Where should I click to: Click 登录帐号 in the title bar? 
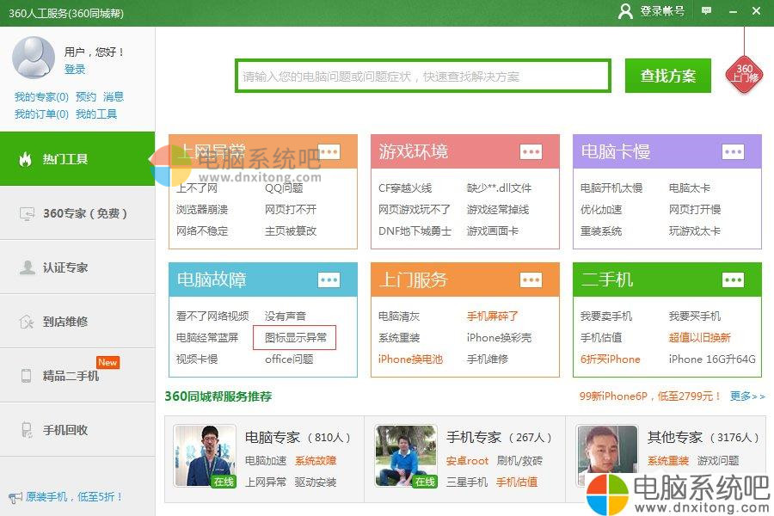click(x=662, y=11)
